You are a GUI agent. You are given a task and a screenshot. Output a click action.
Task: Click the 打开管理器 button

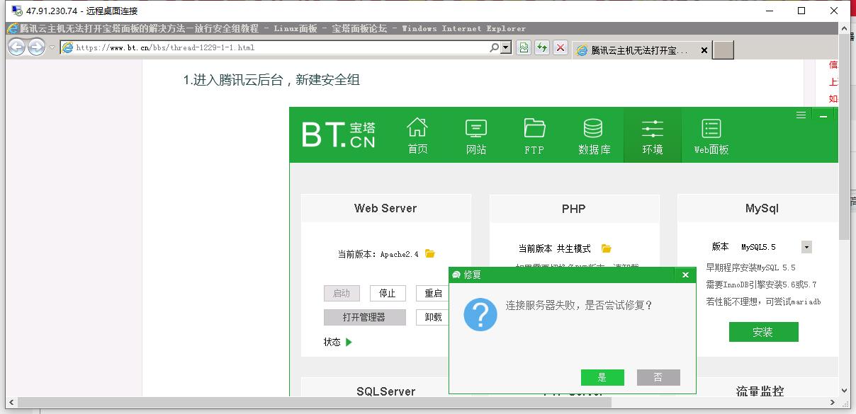364,317
